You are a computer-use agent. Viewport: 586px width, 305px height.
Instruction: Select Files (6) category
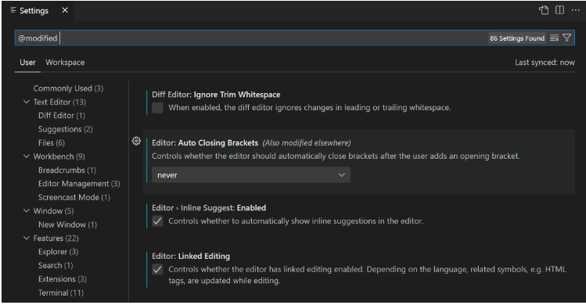[x=51, y=143]
